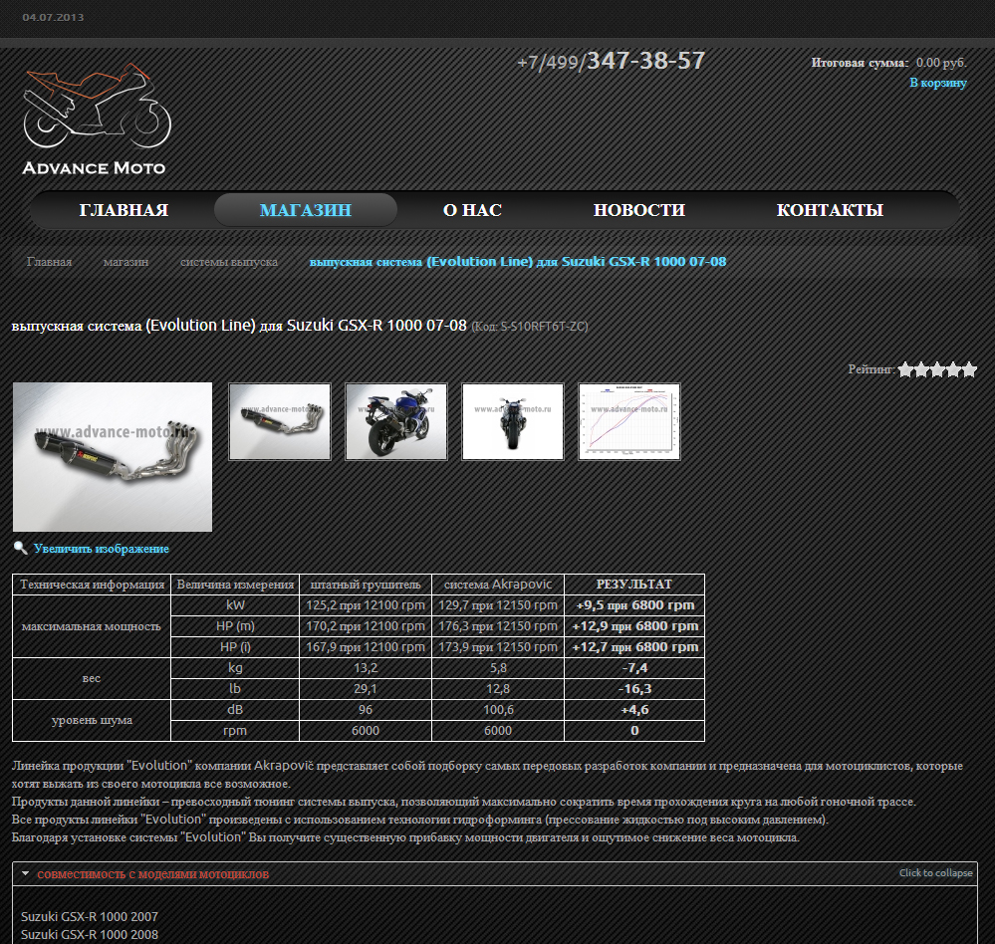Click the штатный глушитель column header

[366, 585]
